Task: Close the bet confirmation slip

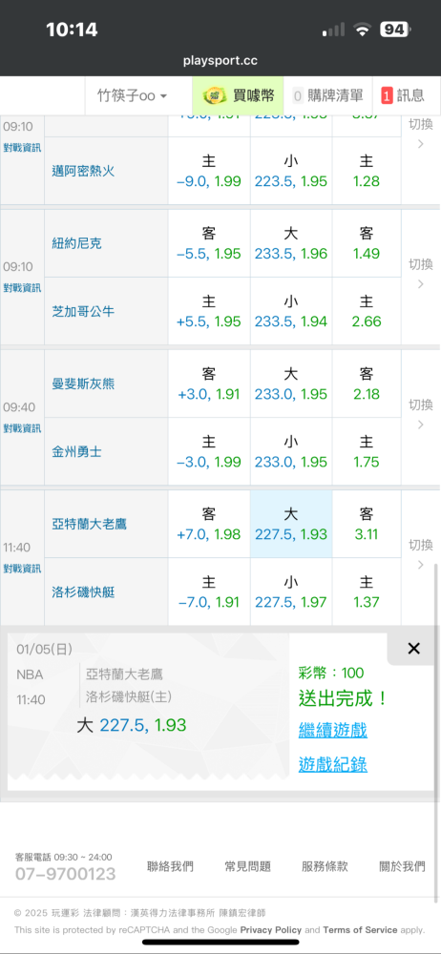Action: click(413, 649)
